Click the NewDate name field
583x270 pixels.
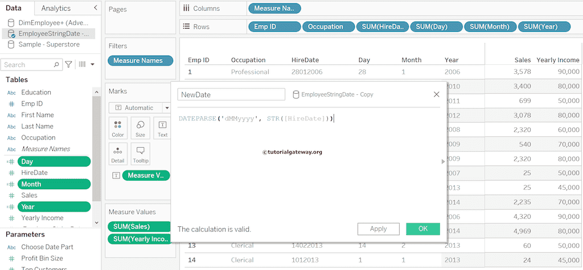pos(231,94)
